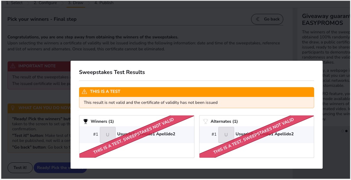
Task: Select the second carousel dot indicator
Action: tap(347, 131)
